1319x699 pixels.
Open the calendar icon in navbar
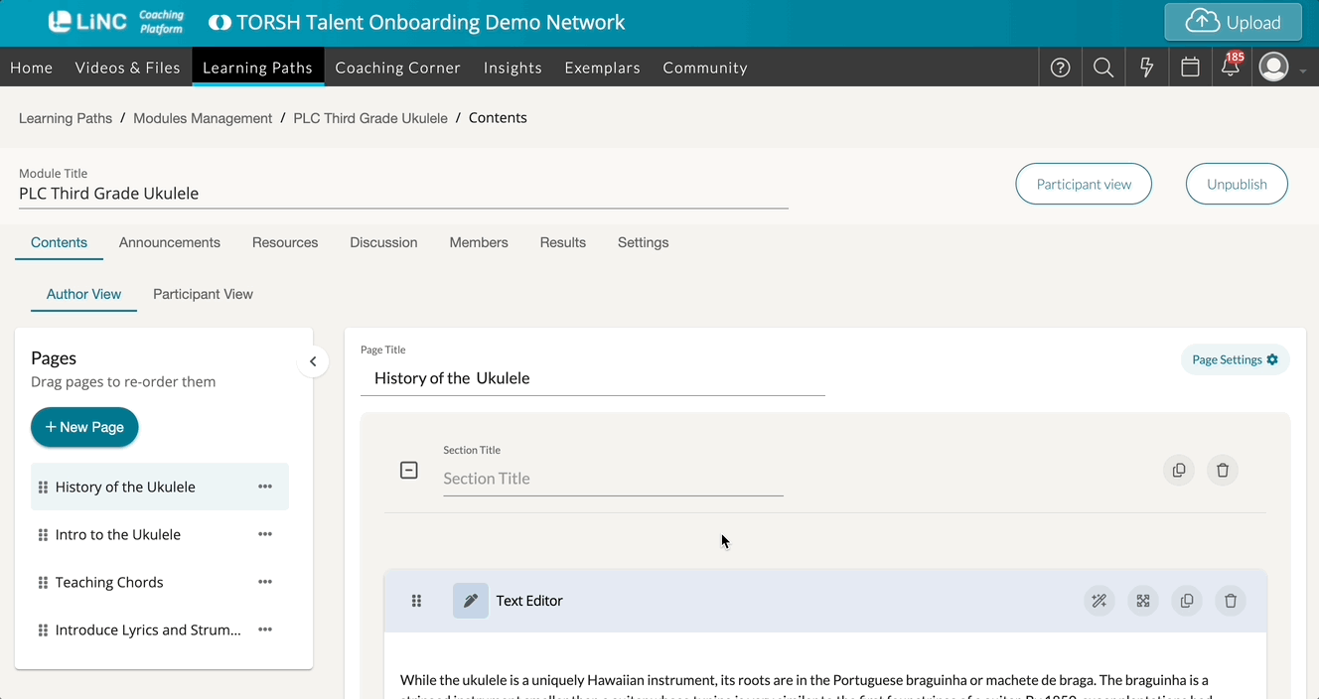click(1190, 68)
